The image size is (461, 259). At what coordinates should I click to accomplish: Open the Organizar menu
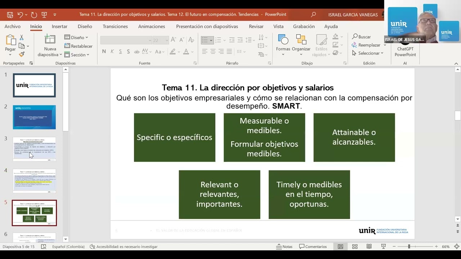point(301,45)
